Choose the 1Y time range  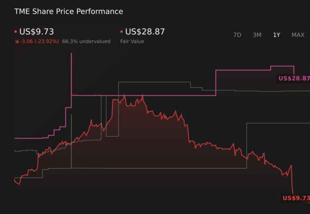pos(277,35)
